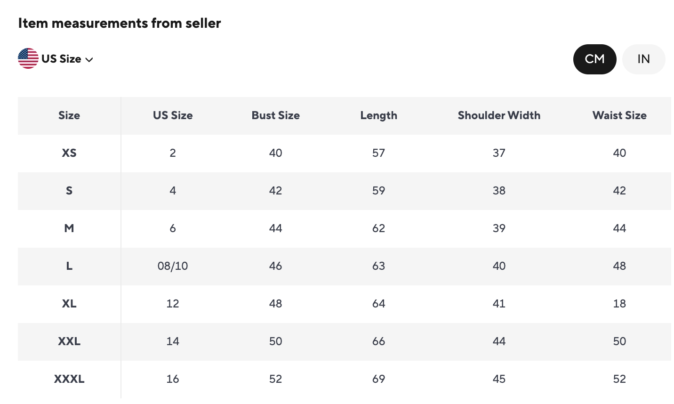This screenshot has width=674, height=404.
Task: Click the US flag icon
Action: coord(28,59)
